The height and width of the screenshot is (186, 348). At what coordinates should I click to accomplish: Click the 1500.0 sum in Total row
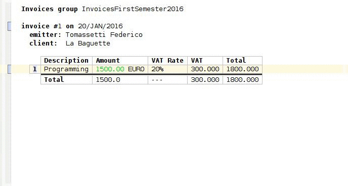tap(108, 79)
